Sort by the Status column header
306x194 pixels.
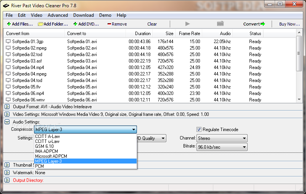pyautogui.click(x=248, y=33)
